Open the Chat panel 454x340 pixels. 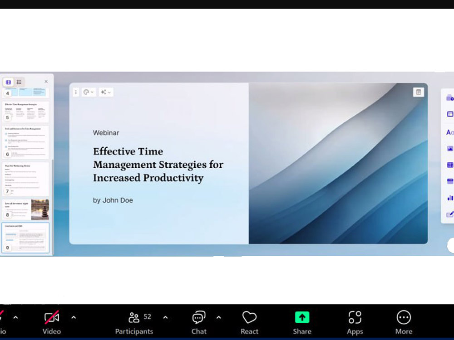coord(199,322)
